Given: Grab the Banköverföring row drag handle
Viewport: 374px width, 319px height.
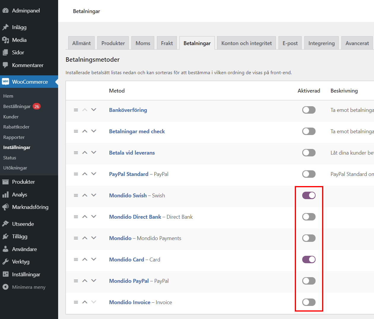Looking at the screenshot, I should pyautogui.click(x=76, y=110).
